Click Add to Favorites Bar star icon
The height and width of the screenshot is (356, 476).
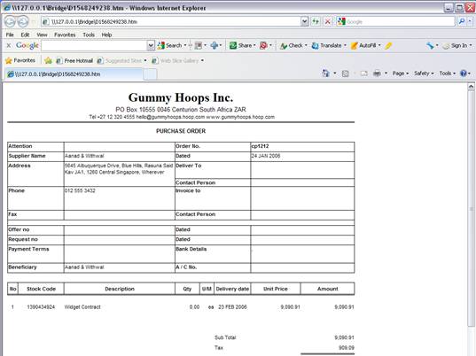coord(48,60)
